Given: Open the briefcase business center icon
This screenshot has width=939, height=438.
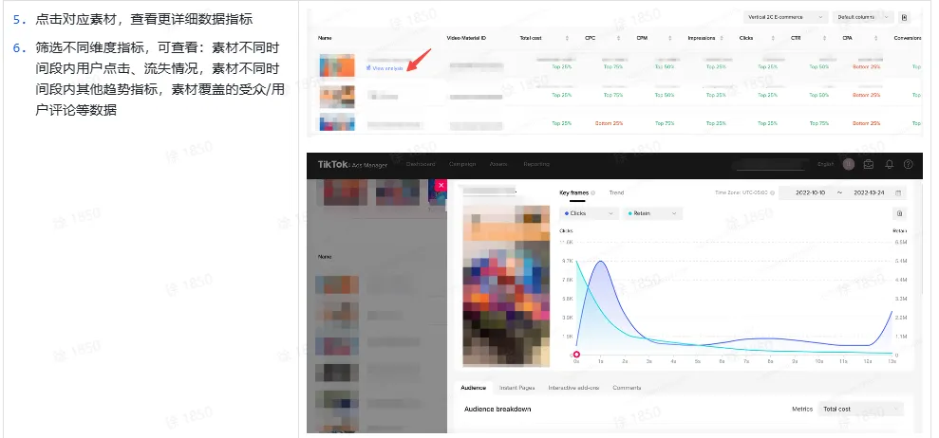Looking at the screenshot, I should click(x=869, y=165).
